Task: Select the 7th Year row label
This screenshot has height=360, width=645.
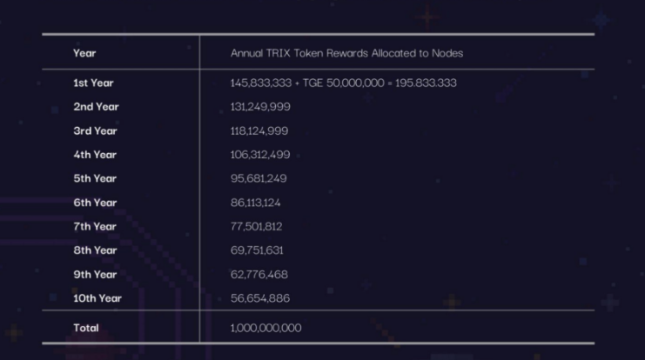Action: tap(95, 226)
